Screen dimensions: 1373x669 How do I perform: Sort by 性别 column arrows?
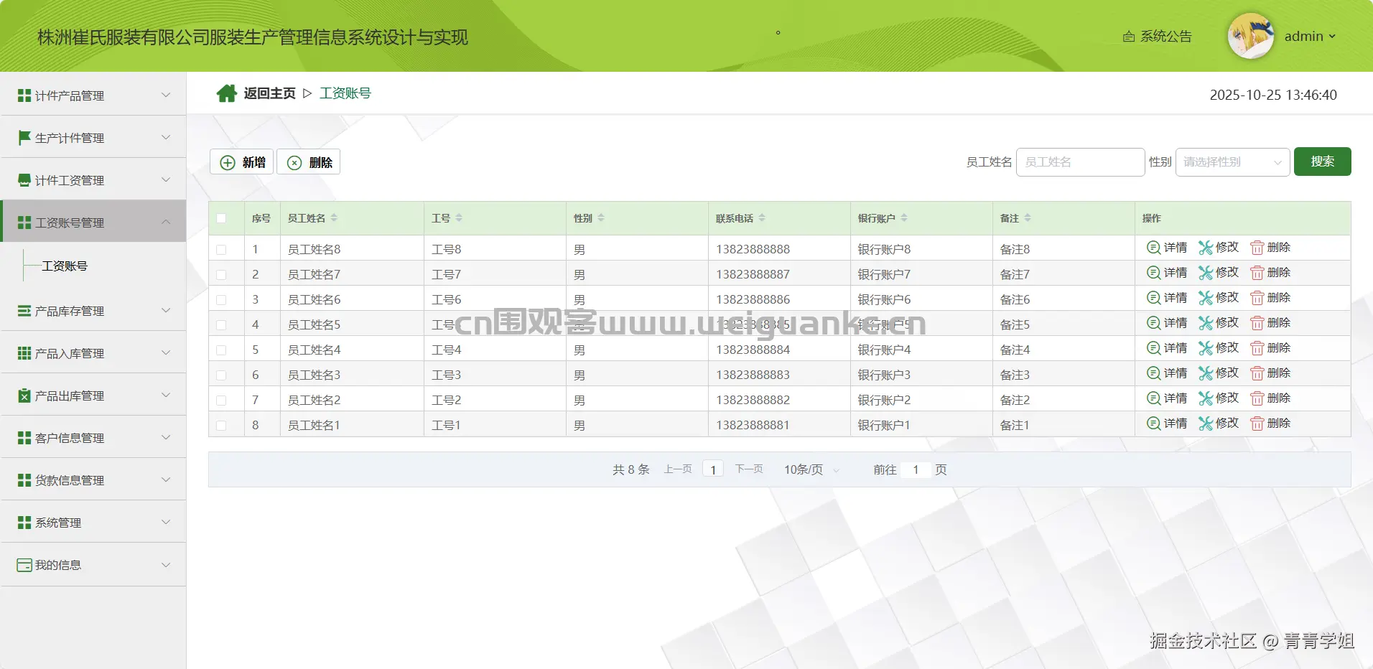(601, 218)
